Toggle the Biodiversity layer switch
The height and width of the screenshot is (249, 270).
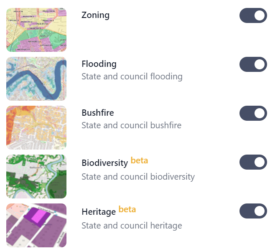253,162
